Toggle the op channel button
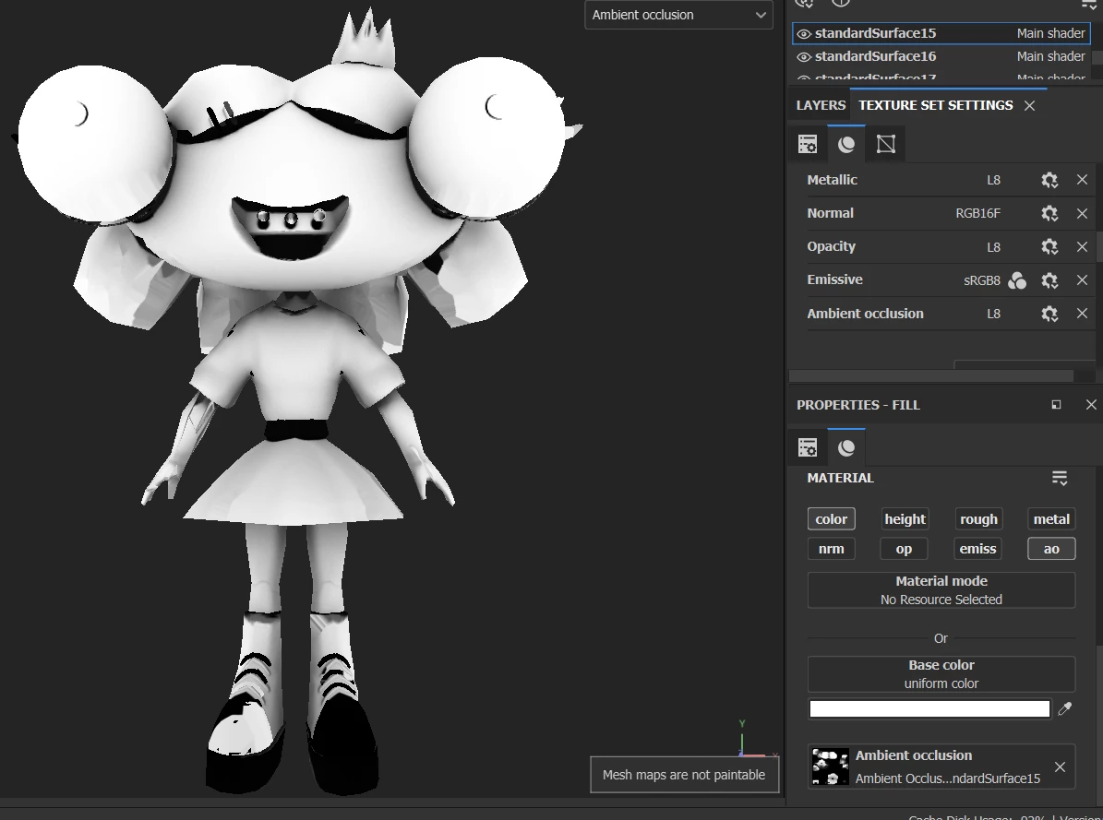The image size is (1103, 820). pos(904,549)
